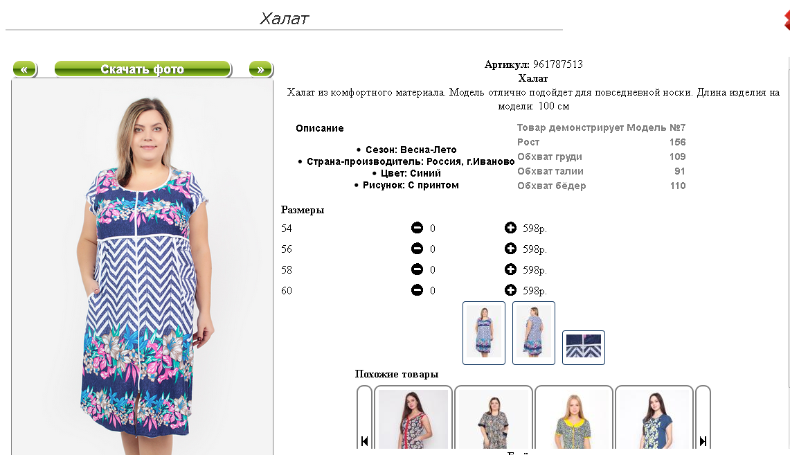Viewport: 790px width, 455px height.
Task: Click the previous photo arrow button «
Action: point(24,69)
